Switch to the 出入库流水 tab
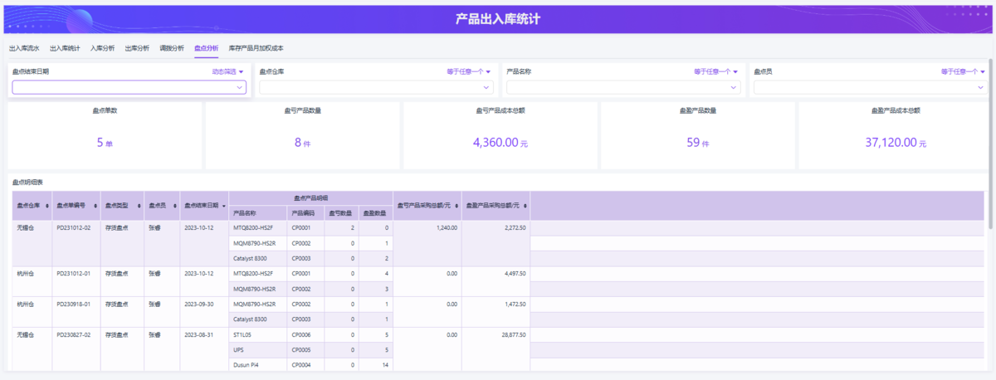The width and height of the screenshot is (996, 380). click(x=24, y=48)
